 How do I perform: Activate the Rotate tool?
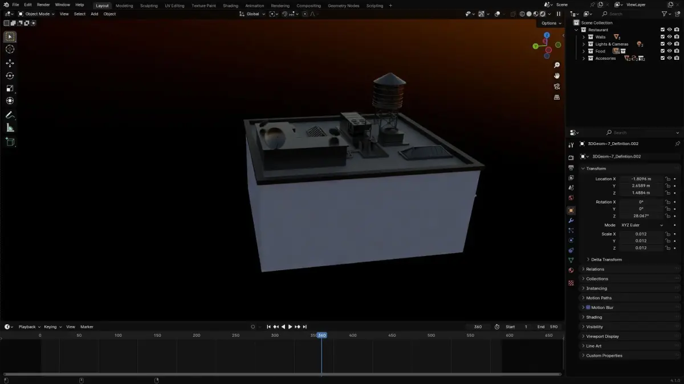(x=10, y=76)
